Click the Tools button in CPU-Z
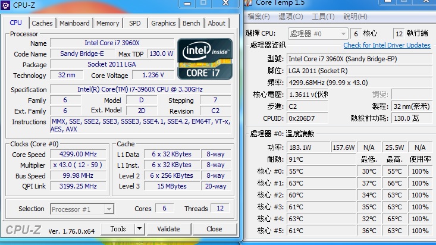This screenshot has height=245, width=436. 118,229
